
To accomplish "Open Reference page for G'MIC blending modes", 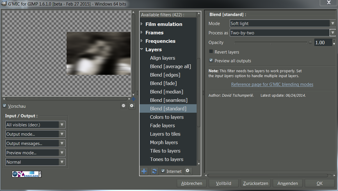I will [x=272, y=84].
